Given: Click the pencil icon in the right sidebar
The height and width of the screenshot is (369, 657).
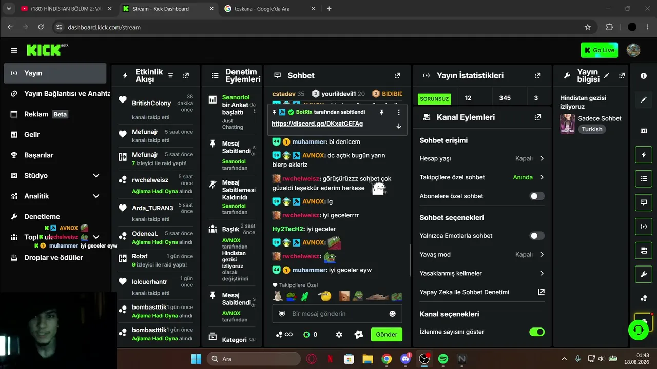Looking at the screenshot, I should coord(644,100).
